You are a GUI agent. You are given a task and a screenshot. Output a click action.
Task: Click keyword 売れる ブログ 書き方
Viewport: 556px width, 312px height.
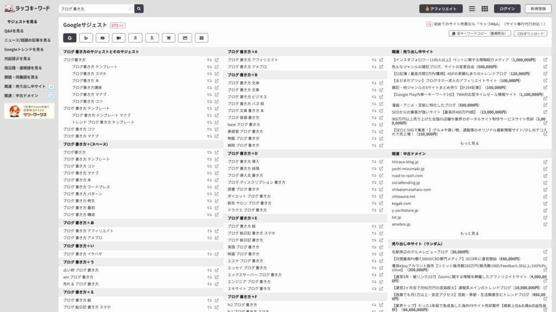pyautogui.click(x=81, y=284)
